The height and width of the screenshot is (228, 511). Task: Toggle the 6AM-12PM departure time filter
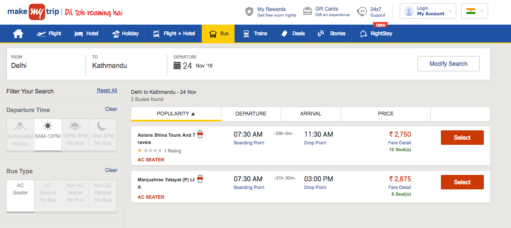[x=48, y=135]
